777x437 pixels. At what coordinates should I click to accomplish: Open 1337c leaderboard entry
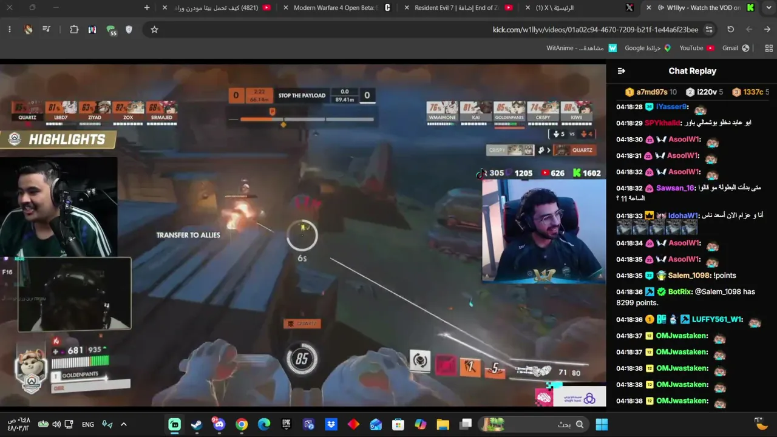click(x=750, y=92)
